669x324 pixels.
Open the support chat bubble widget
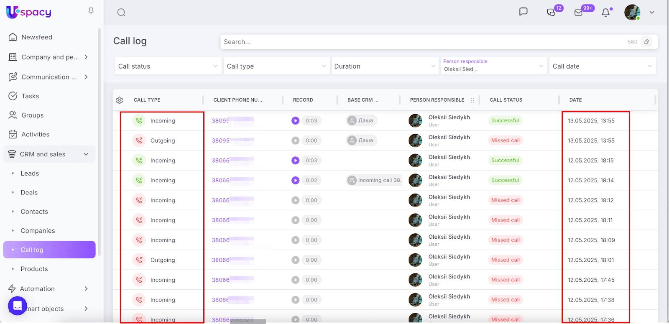18,306
